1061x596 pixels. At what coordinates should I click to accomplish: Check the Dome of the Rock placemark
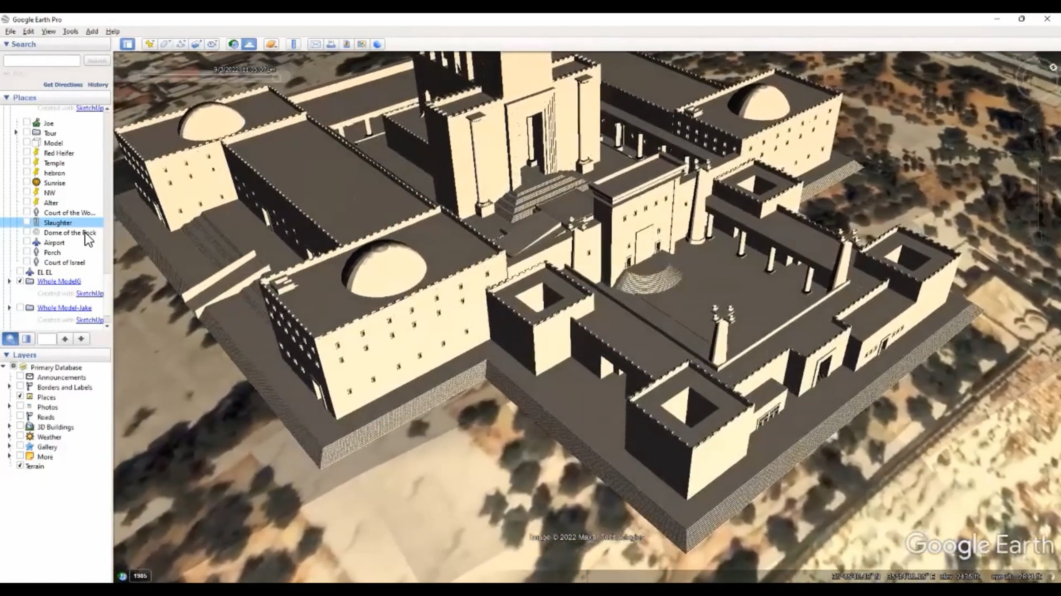tap(27, 232)
